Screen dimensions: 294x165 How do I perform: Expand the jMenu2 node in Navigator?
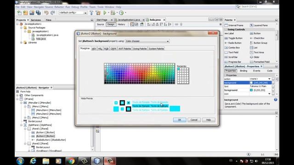click(25, 117)
